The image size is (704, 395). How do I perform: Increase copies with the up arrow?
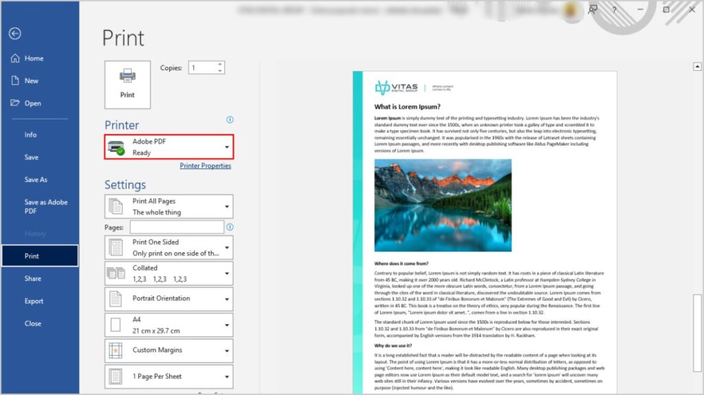(220, 65)
